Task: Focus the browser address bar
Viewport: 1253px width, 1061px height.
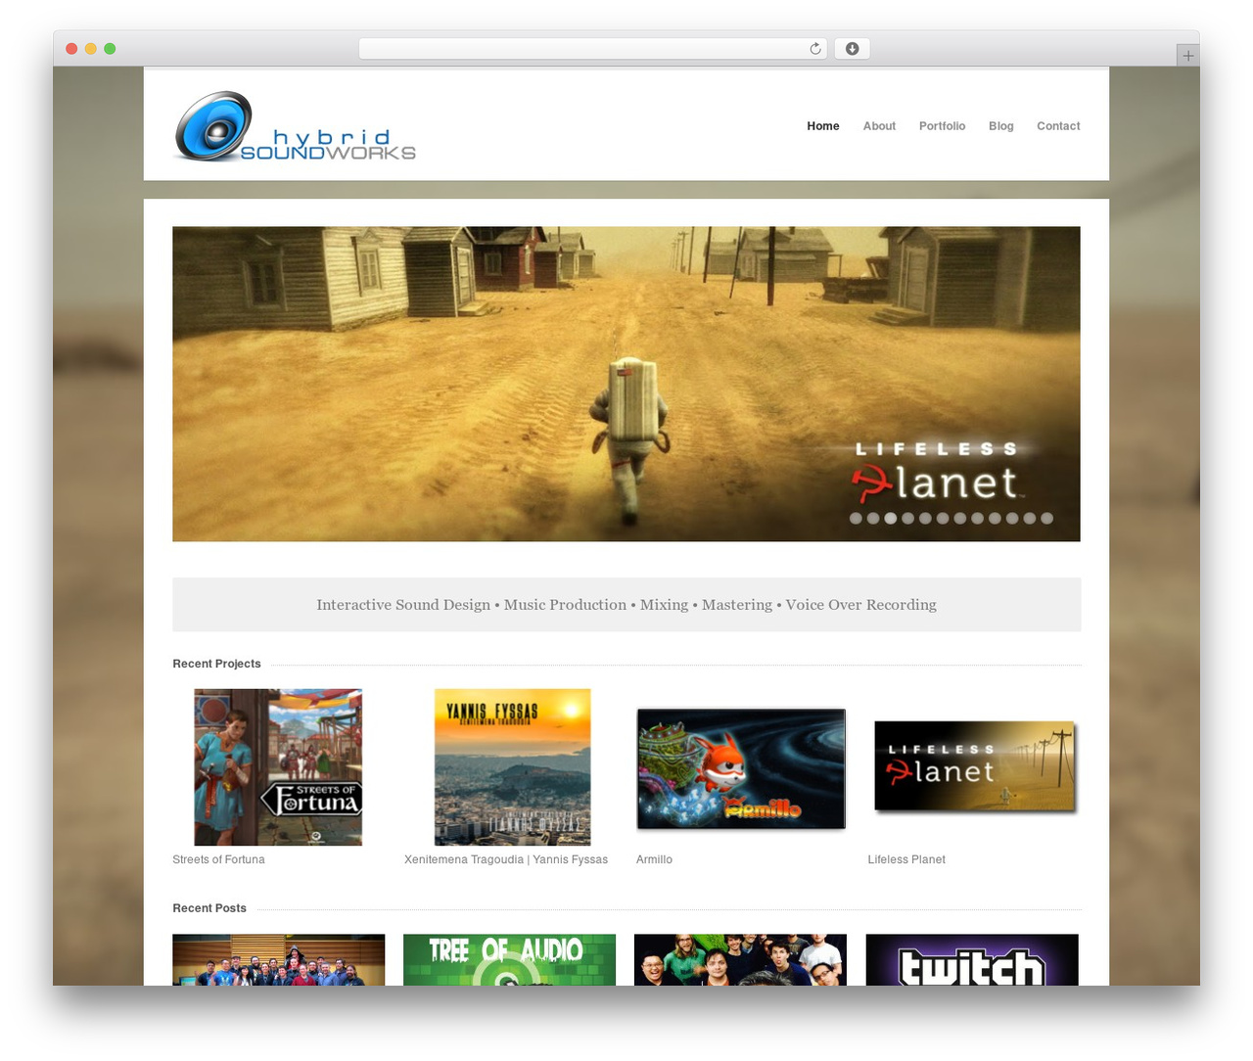Action: point(592,49)
